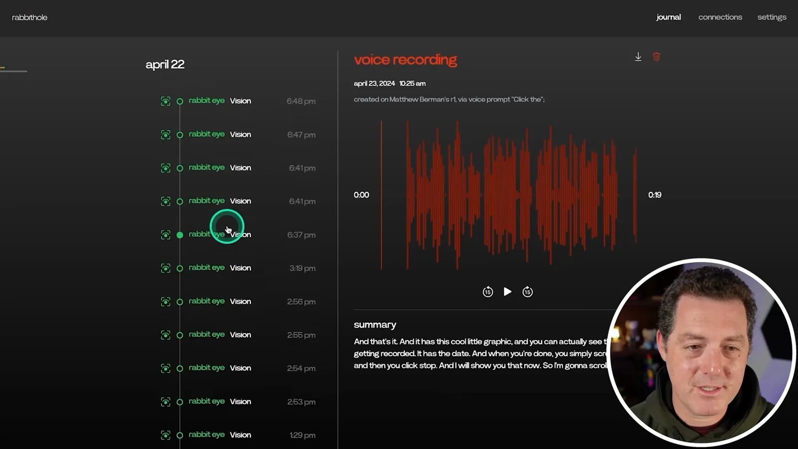
Task: Seek within the red audio waveform
Action: click(509, 195)
